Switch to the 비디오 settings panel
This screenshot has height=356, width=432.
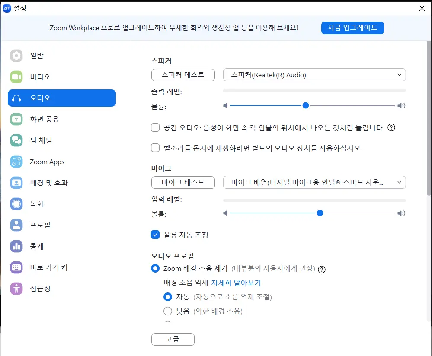click(x=37, y=77)
